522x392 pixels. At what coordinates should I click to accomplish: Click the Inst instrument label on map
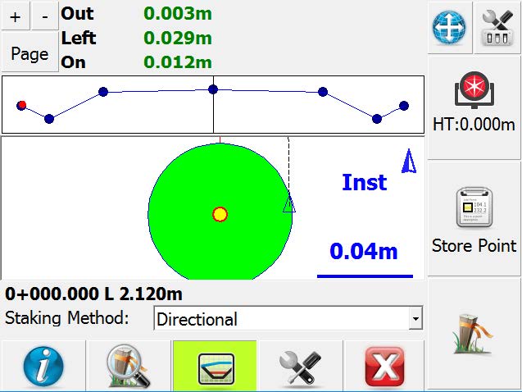coord(364,182)
